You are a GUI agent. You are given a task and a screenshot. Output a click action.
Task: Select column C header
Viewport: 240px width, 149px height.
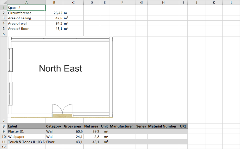[x=73, y=2]
